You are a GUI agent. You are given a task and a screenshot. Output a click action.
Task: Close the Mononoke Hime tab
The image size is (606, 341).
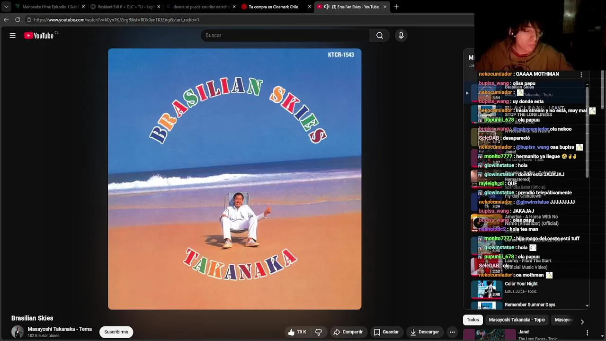[x=83, y=7]
